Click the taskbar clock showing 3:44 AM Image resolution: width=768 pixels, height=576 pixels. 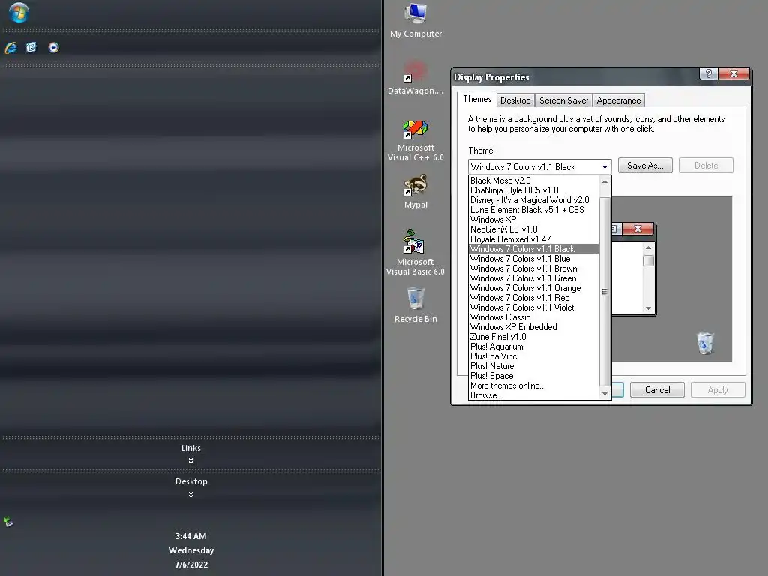(x=191, y=536)
